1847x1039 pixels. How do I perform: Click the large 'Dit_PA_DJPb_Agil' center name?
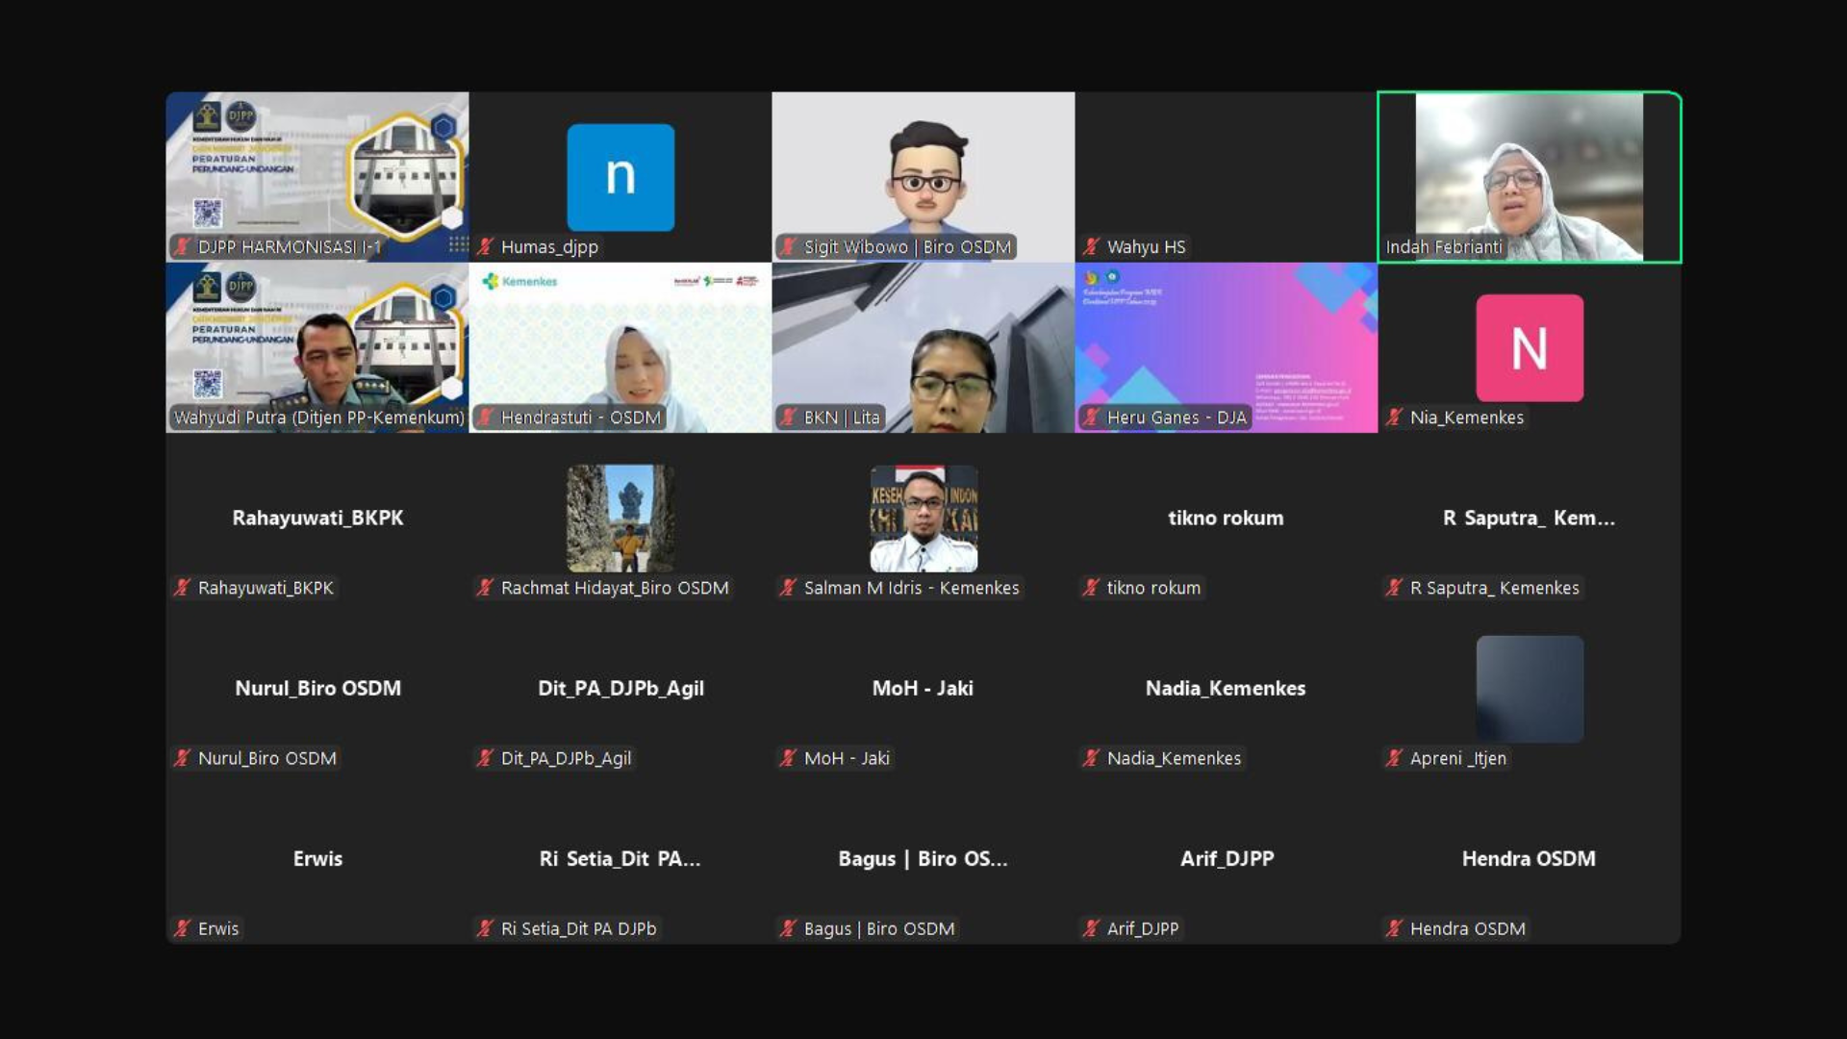pos(620,688)
